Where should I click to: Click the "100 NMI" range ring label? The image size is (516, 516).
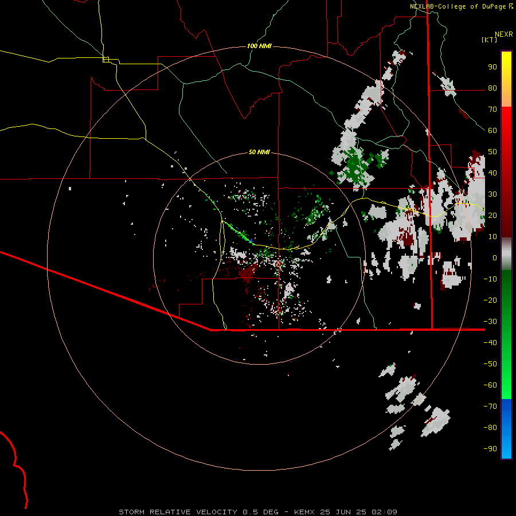(x=259, y=46)
